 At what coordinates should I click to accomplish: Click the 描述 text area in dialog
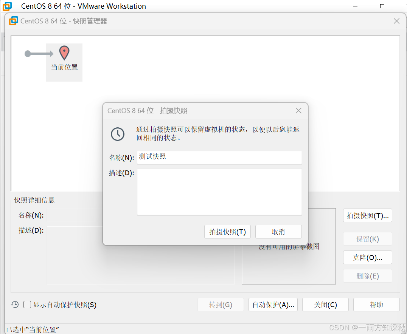click(219, 192)
